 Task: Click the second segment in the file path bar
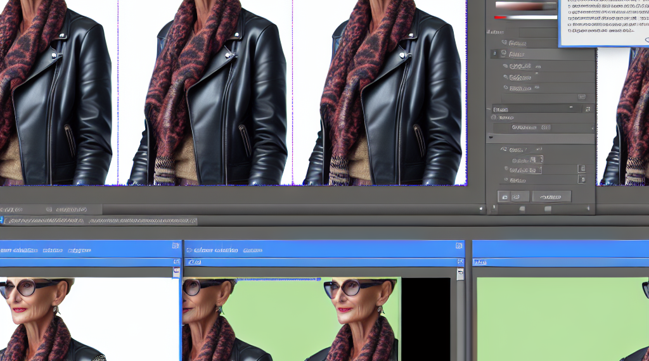coord(143,221)
